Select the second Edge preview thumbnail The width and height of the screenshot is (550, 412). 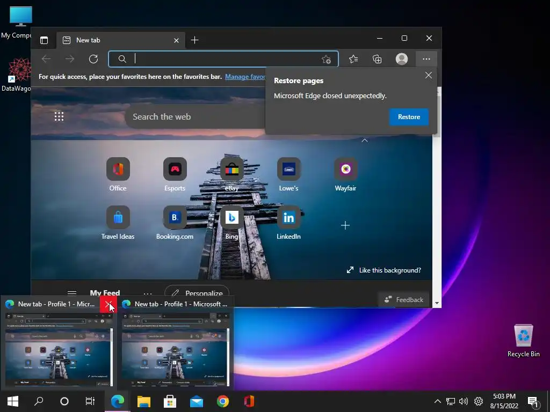click(x=176, y=350)
